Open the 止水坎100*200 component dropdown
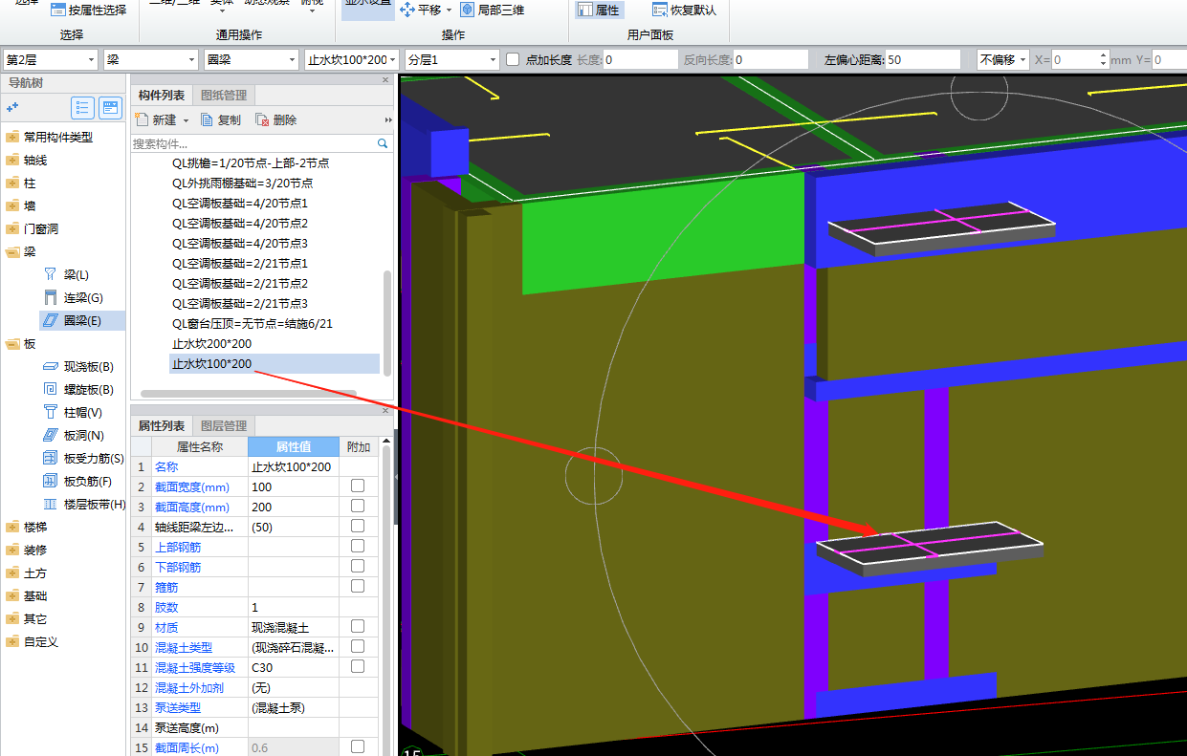This screenshot has height=756, width=1187. click(x=352, y=59)
